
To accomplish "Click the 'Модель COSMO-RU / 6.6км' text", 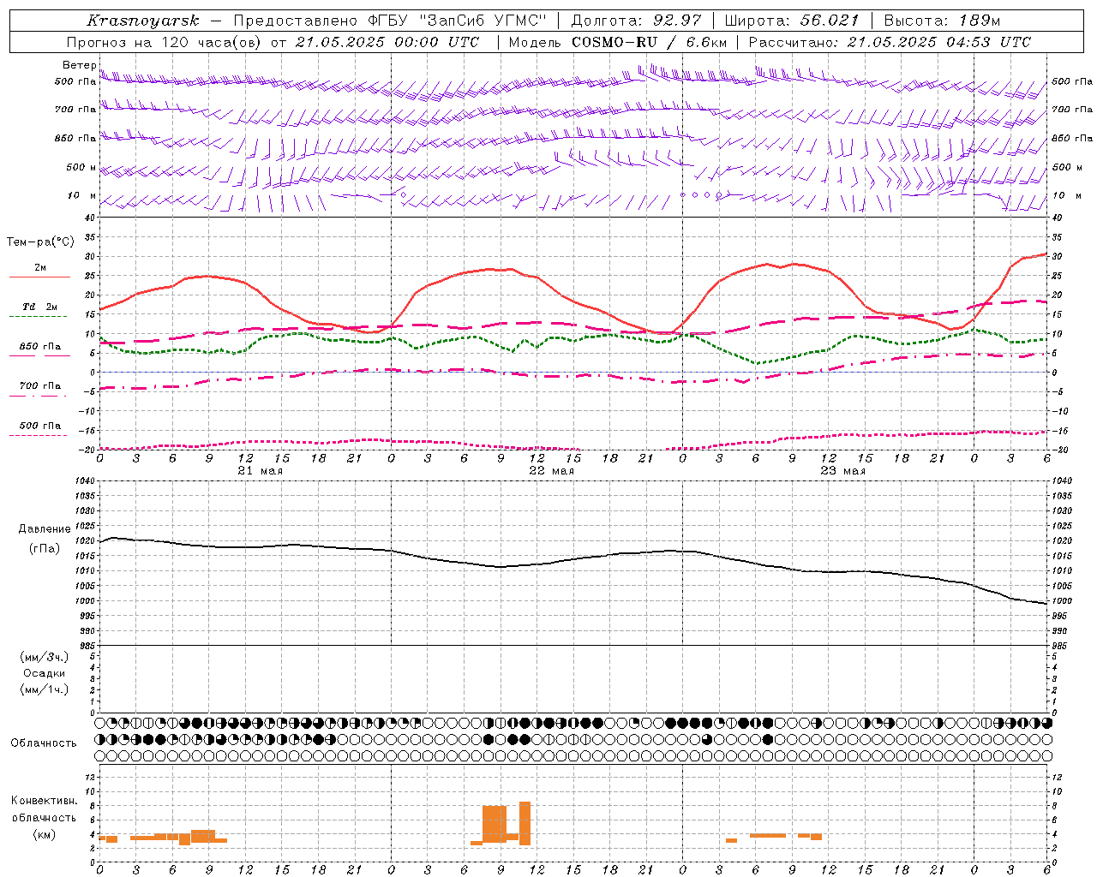I will click(x=617, y=42).
